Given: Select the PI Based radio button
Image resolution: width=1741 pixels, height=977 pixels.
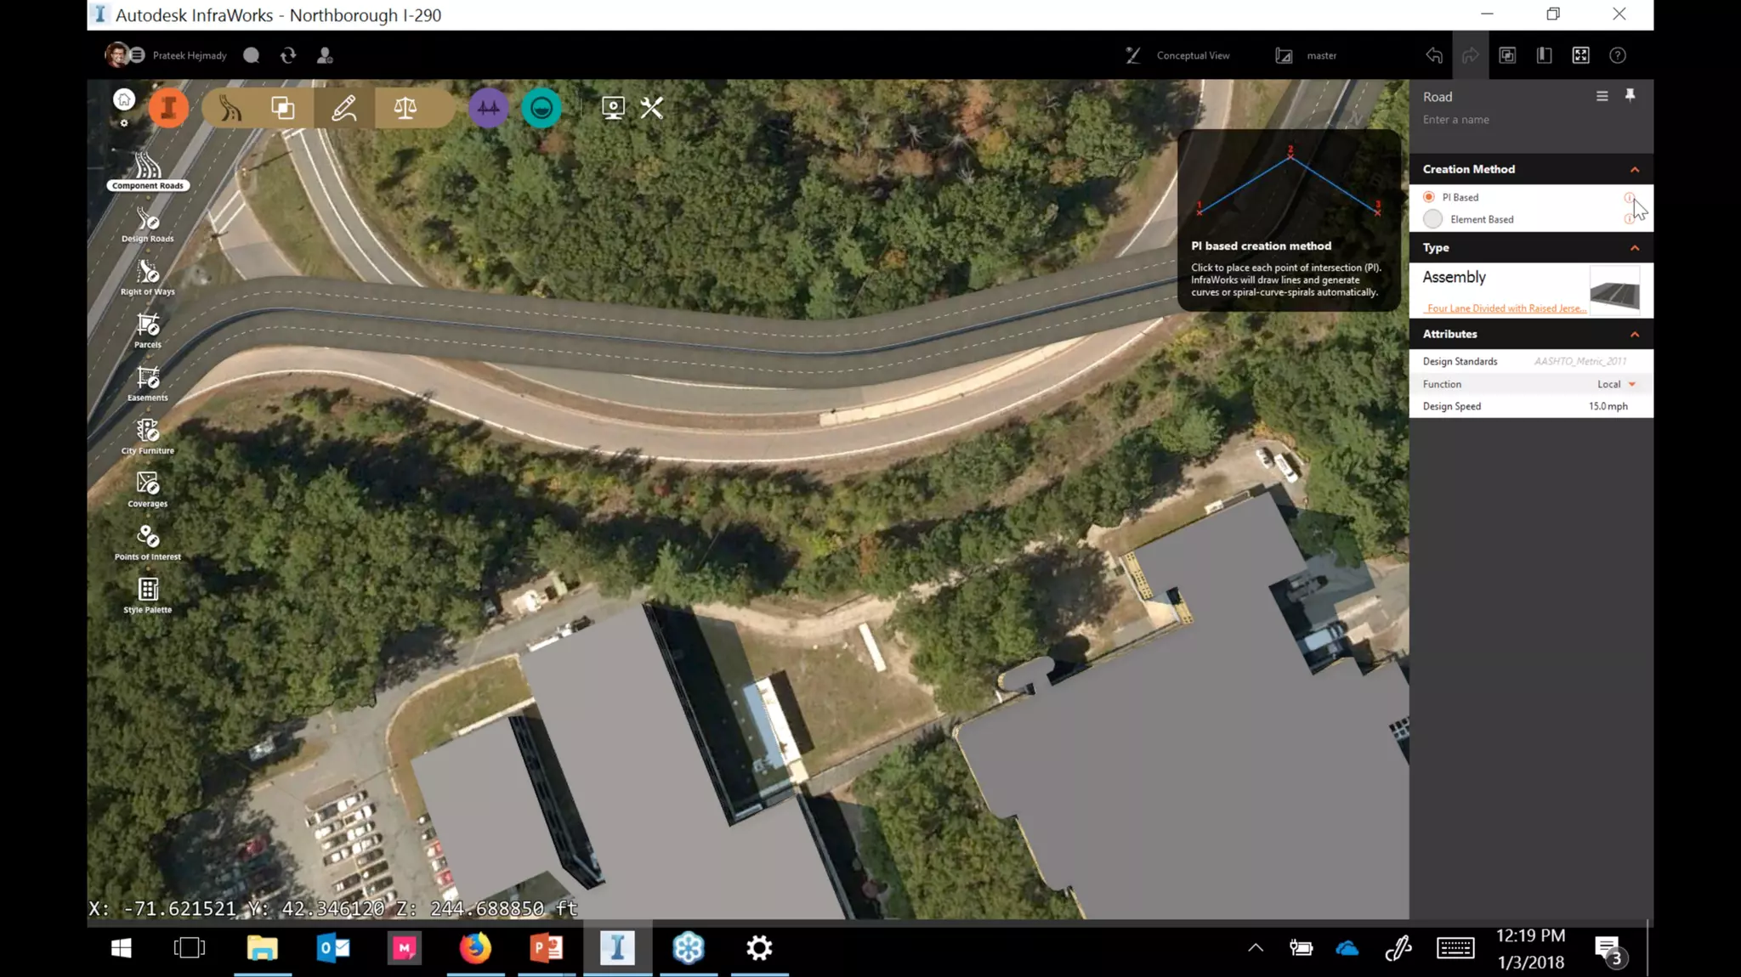Looking at the screenshot, I should tap(1429, 197).
